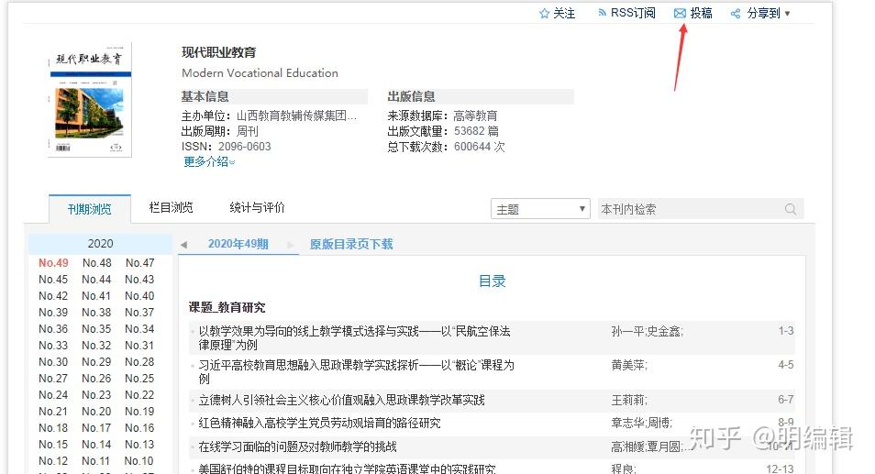
Task: Select the 2020年49期 issue tab
Action: 238,244
